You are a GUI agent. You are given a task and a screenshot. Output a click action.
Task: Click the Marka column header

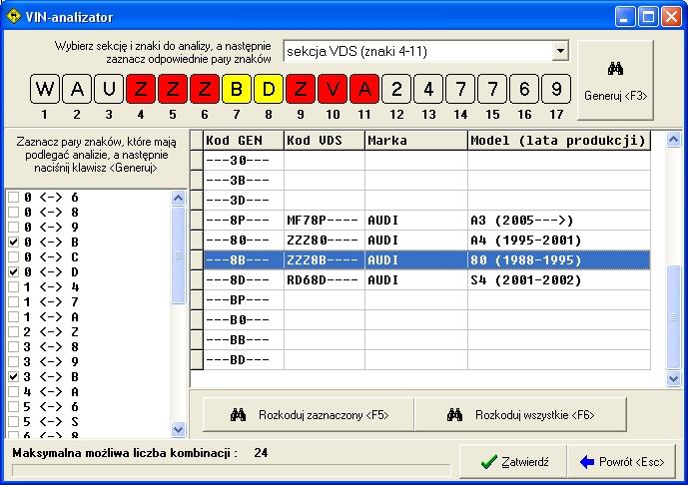click(x=416, y=141)
